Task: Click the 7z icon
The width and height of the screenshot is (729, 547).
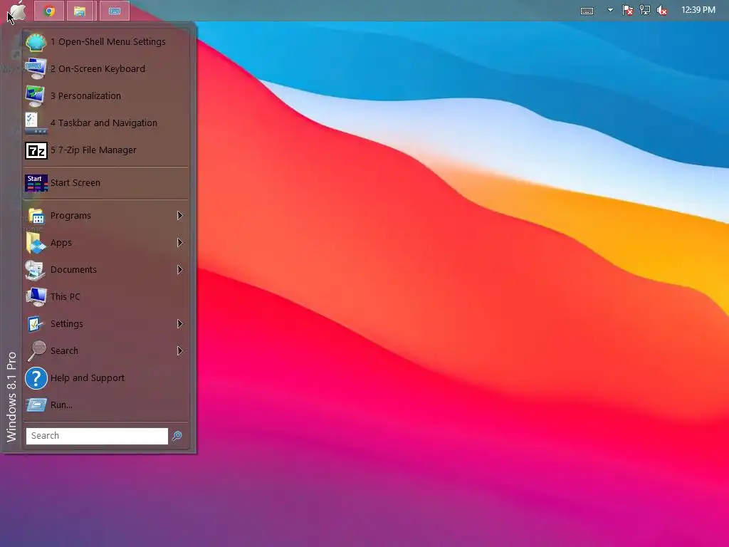Action: coord(36,150)
